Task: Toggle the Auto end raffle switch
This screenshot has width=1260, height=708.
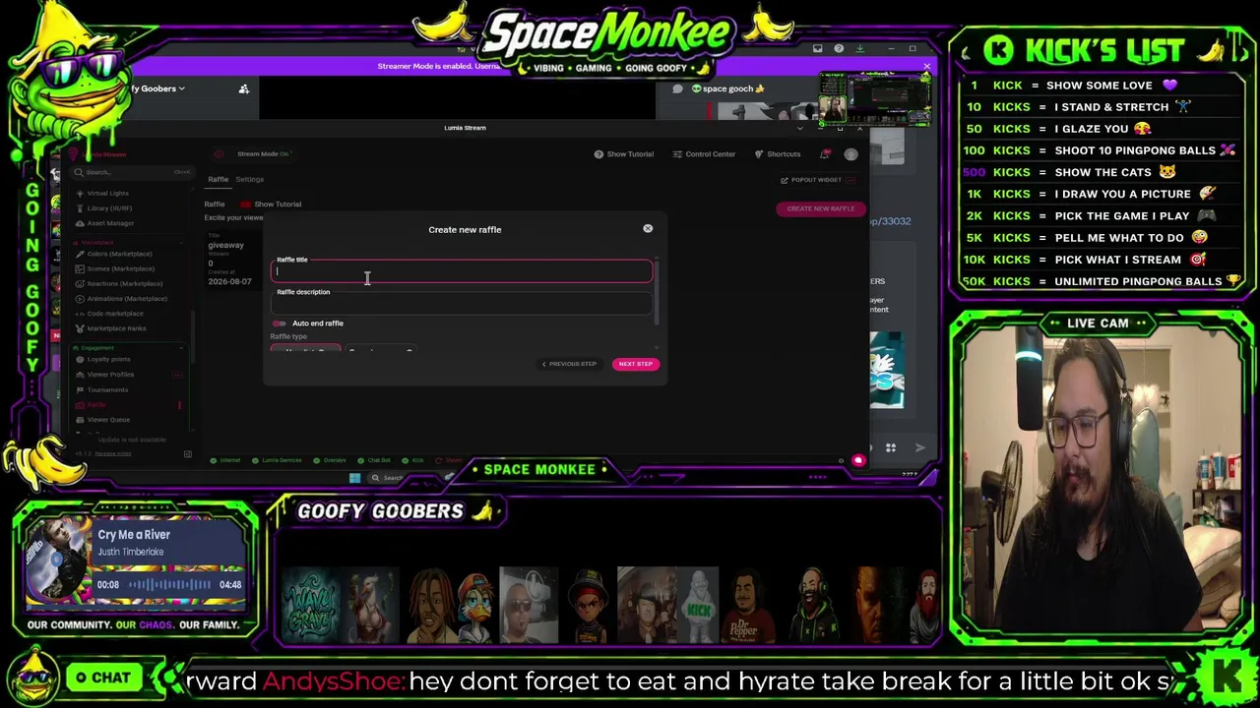Action: coord(280,324)
